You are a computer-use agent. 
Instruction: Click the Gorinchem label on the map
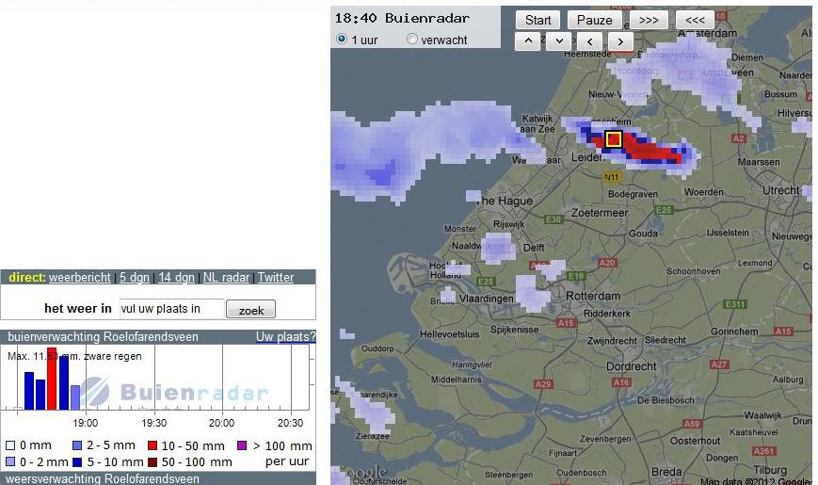point(734,331)
